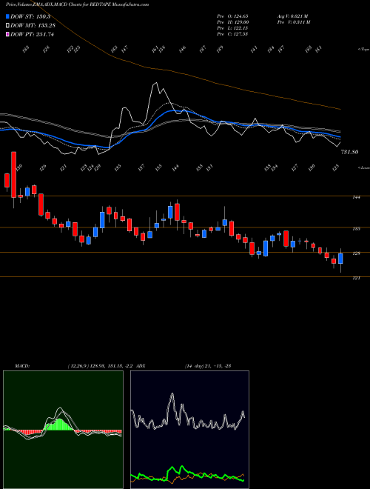Select the 'DOW MT: 133.28' legend text

tap(33, 25)
